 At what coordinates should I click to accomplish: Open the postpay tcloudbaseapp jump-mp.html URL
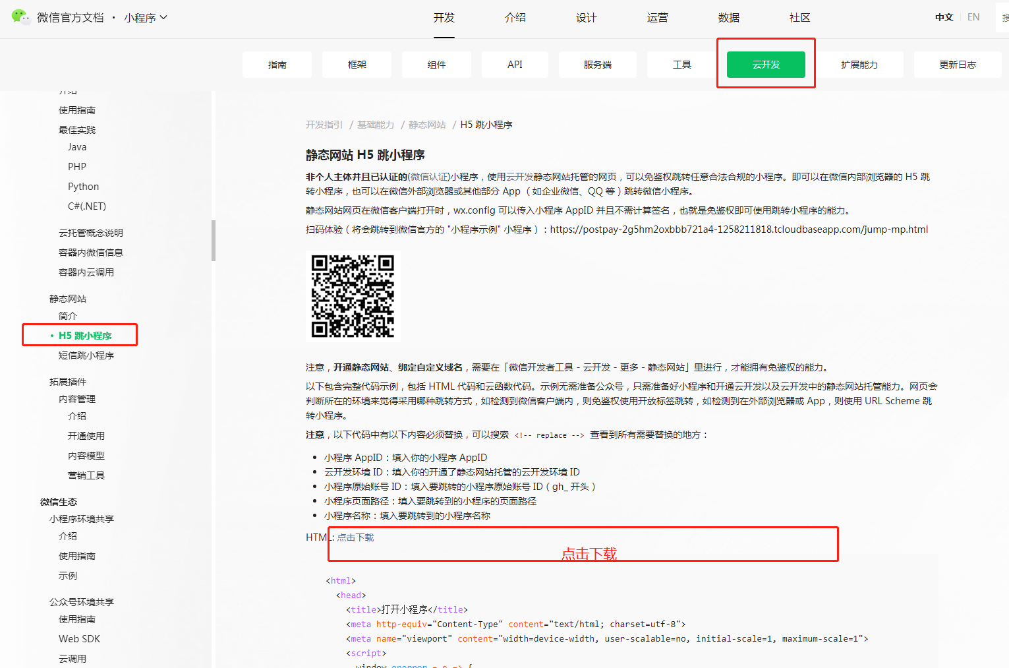(x=739, y=229)
